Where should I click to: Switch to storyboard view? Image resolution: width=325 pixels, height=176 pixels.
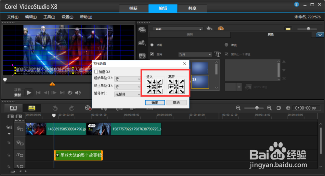(13, 108)
